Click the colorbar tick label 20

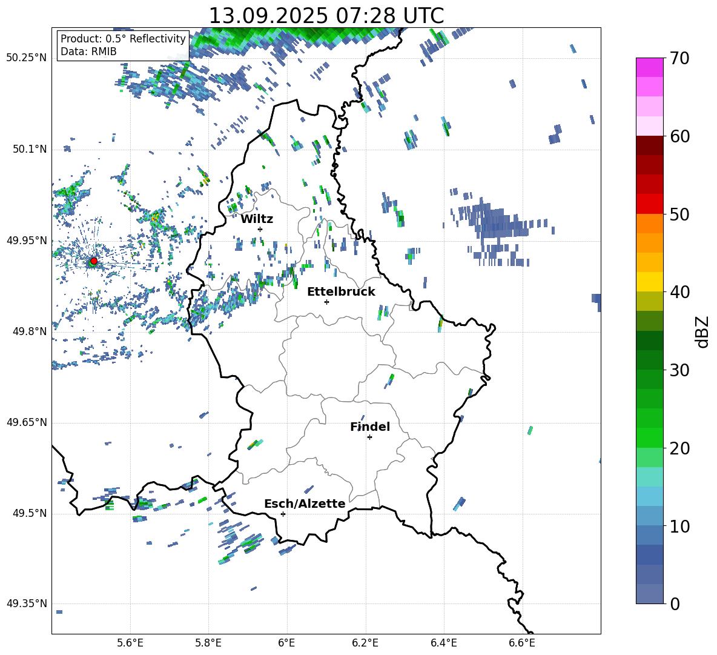(x=679, y=448)
